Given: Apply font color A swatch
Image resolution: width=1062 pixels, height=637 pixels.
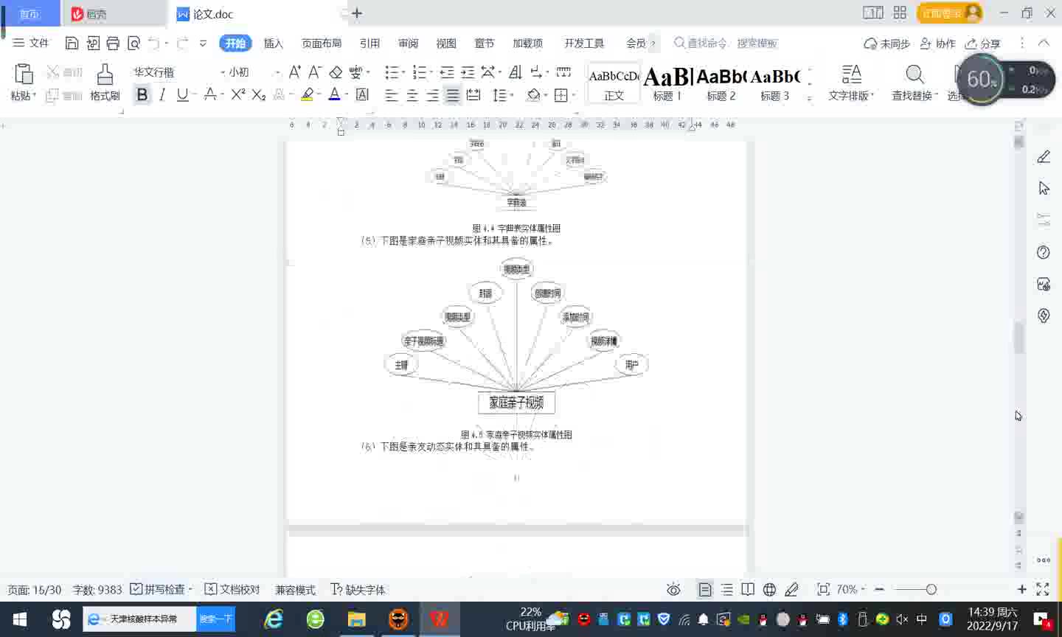Looking at the screenshot, I should pyautogui.click(x=334, y=94).
